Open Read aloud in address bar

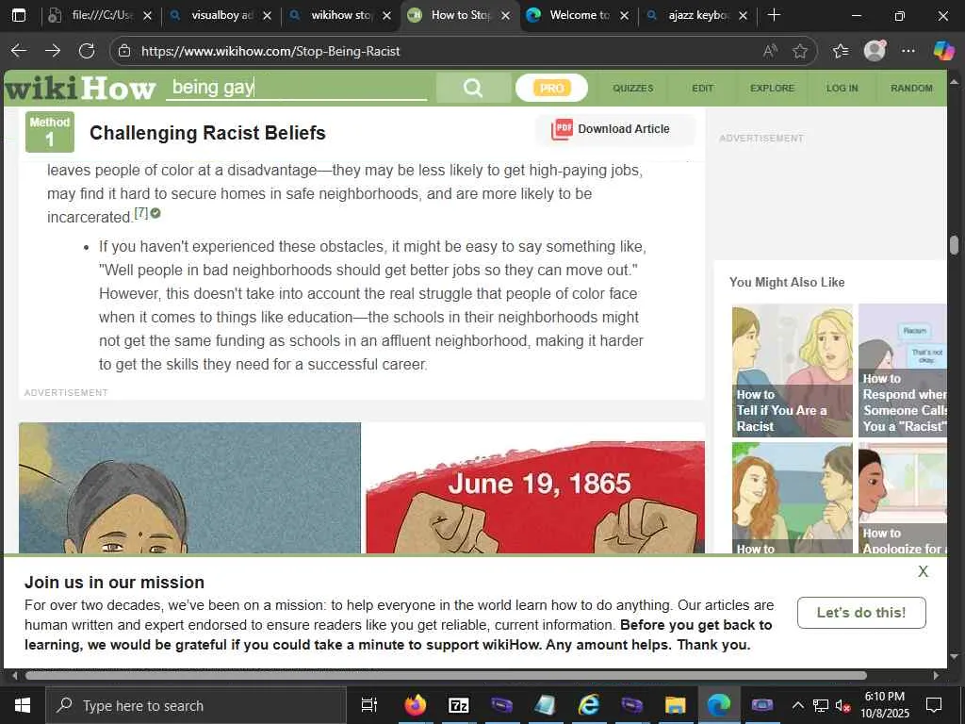click(x=770, y=51)
